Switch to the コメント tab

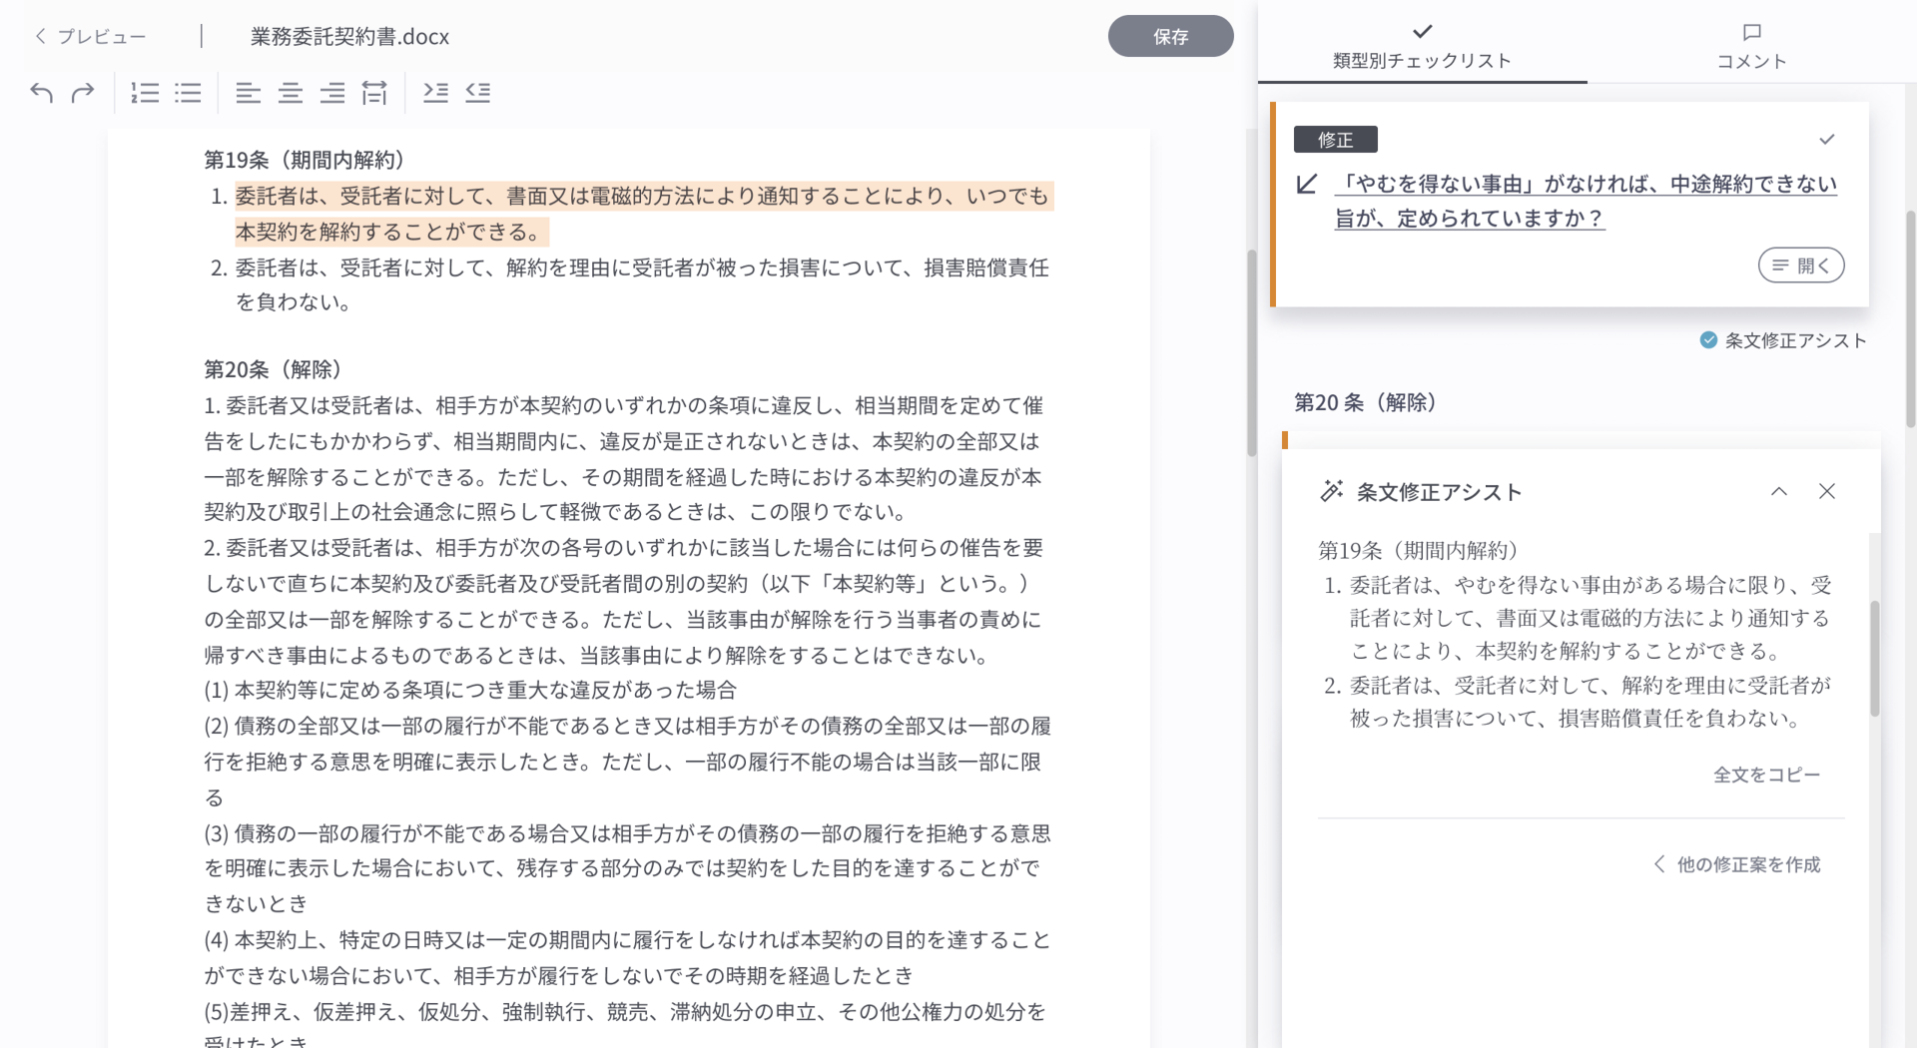1751,47
